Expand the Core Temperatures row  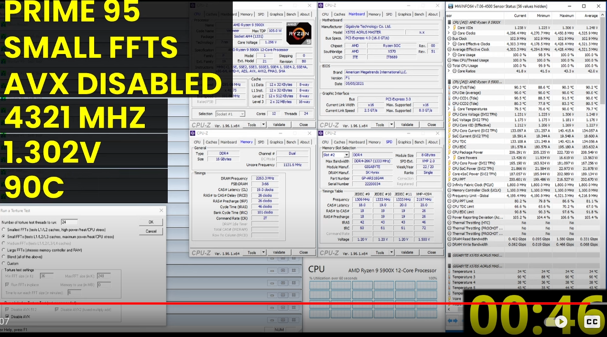point(449,109)
